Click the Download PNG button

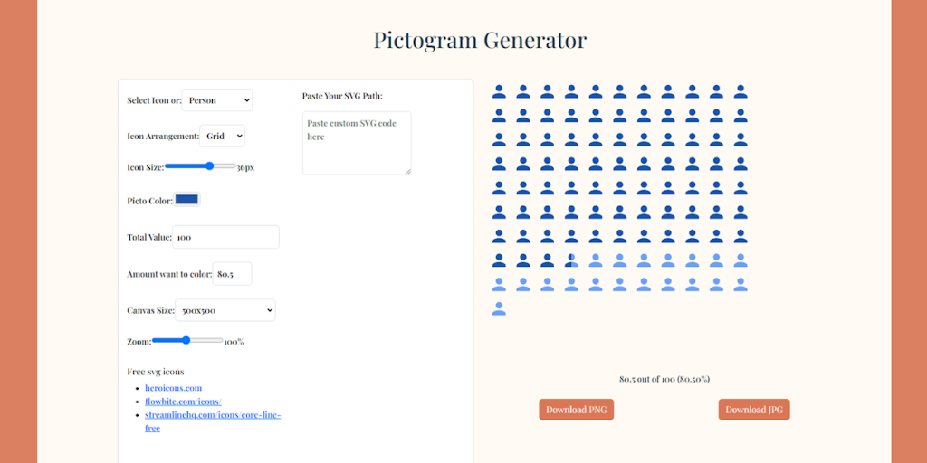point(576,410)
